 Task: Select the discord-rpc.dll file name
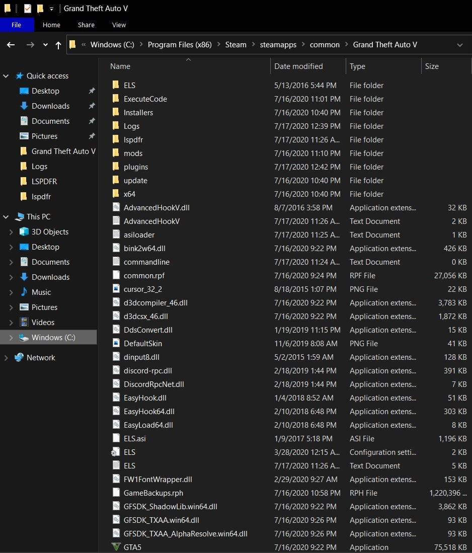(148, 371)
